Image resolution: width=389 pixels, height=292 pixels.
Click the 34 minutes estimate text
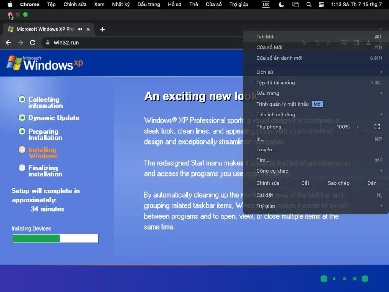point(47,209)
